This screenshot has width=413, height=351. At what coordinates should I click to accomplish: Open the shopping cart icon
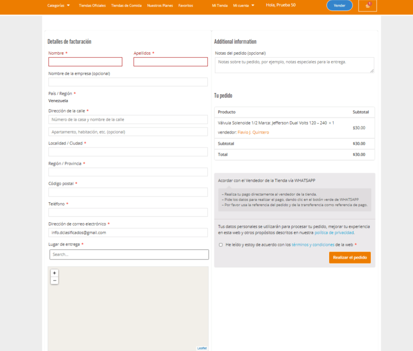[367, 6]
